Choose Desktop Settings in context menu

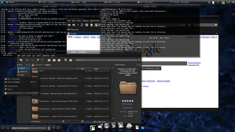point(21,93)
